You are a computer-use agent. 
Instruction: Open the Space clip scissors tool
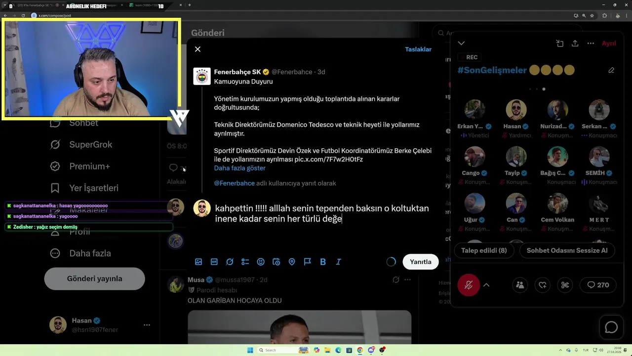coord(565,285)
